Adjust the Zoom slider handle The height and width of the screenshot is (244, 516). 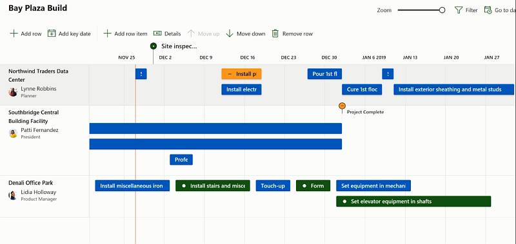[x=442, y=10]
